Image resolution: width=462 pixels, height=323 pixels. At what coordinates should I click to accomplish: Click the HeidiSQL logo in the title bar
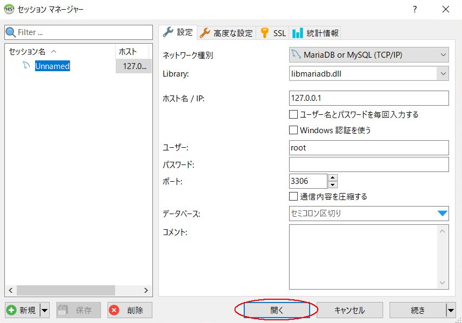9,9
